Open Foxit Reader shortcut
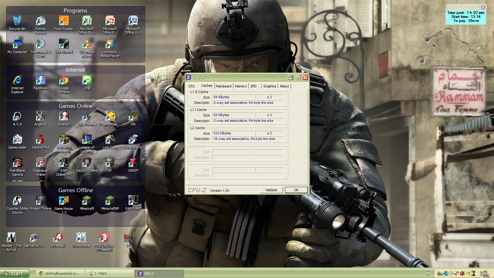The image size is (494, 278). [64, 23]
